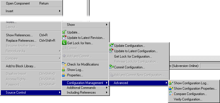Viewport: 220px width, 103px height.
Task: Choose Add to Block Library...
Action: point(31,66)
